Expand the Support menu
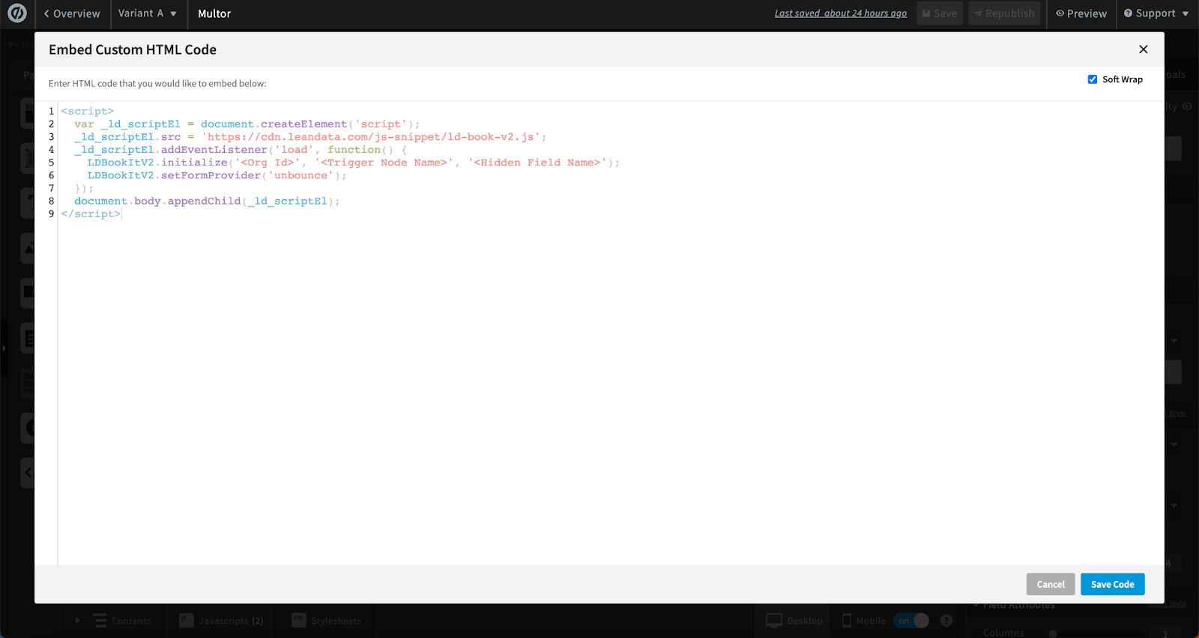This screenshot has height=638, width=1199. tap(1156, 13)
